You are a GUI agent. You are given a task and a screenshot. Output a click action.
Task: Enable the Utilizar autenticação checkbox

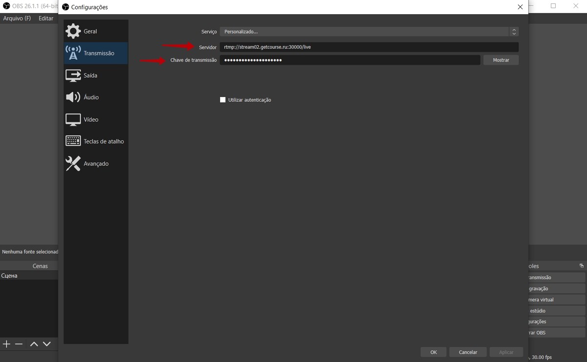(223, 100)
